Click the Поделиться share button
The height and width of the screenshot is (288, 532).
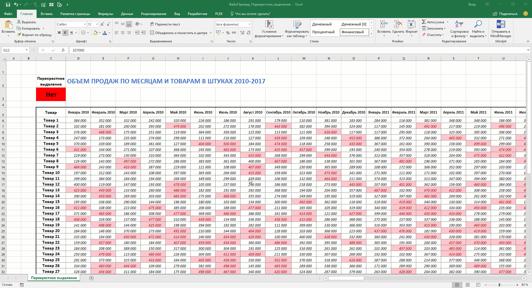coord(505,14)
